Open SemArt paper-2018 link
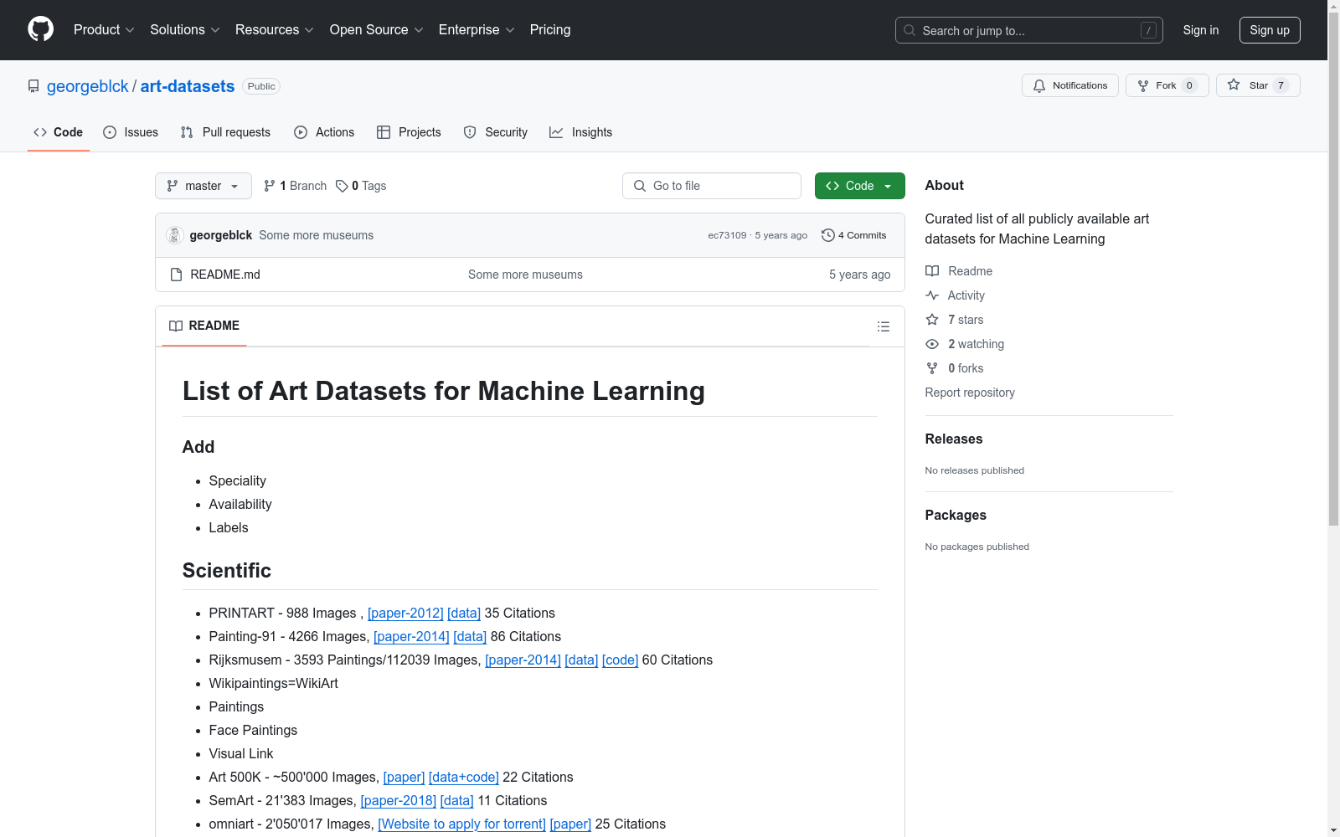The width and height of the screenshot is (1340, 837). click(398, 800)
